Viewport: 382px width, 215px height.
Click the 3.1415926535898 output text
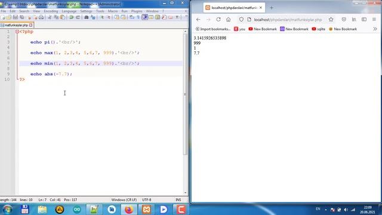coord(210,38)
